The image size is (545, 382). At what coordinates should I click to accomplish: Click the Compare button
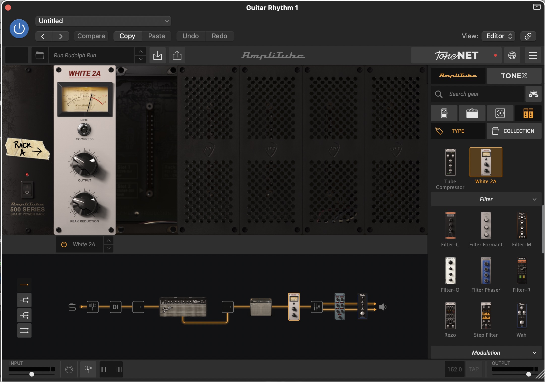tap(91, 36)
